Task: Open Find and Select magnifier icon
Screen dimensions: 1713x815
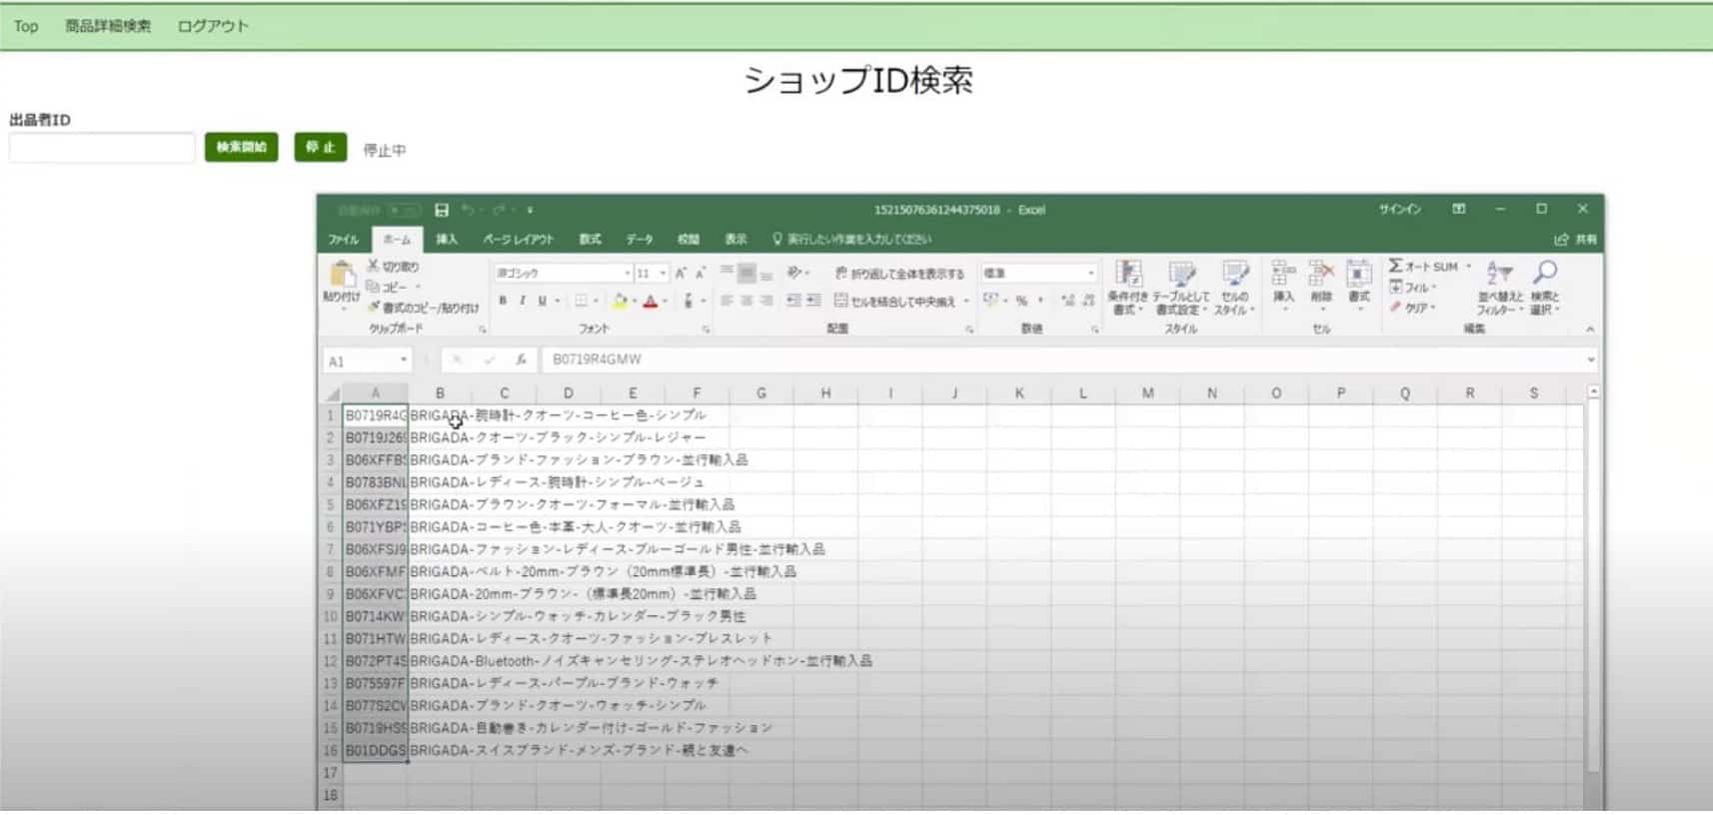Action: [1545, 274]
